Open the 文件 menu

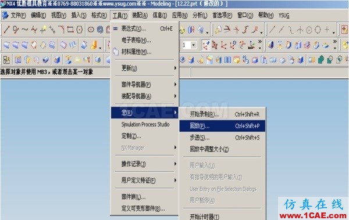(18, 15)
